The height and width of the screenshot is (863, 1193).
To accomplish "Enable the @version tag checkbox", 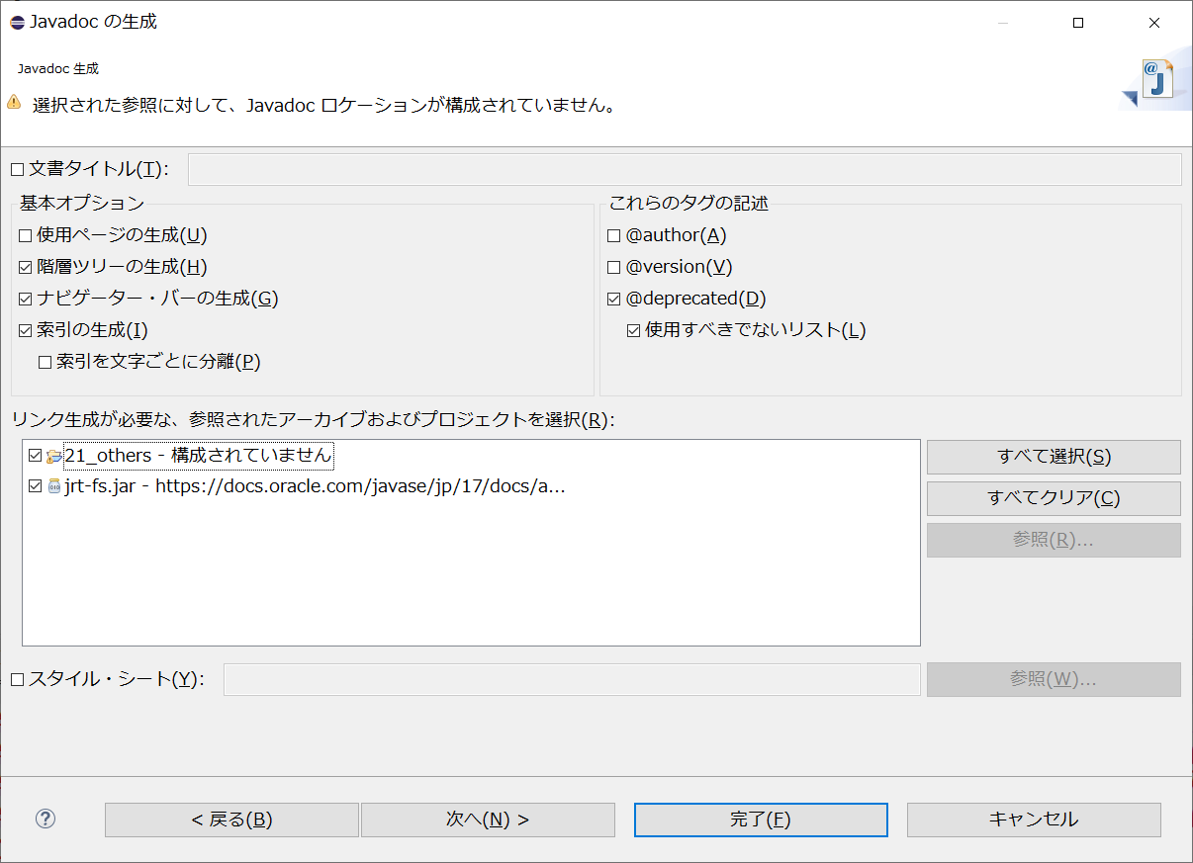I will point(613,266).
